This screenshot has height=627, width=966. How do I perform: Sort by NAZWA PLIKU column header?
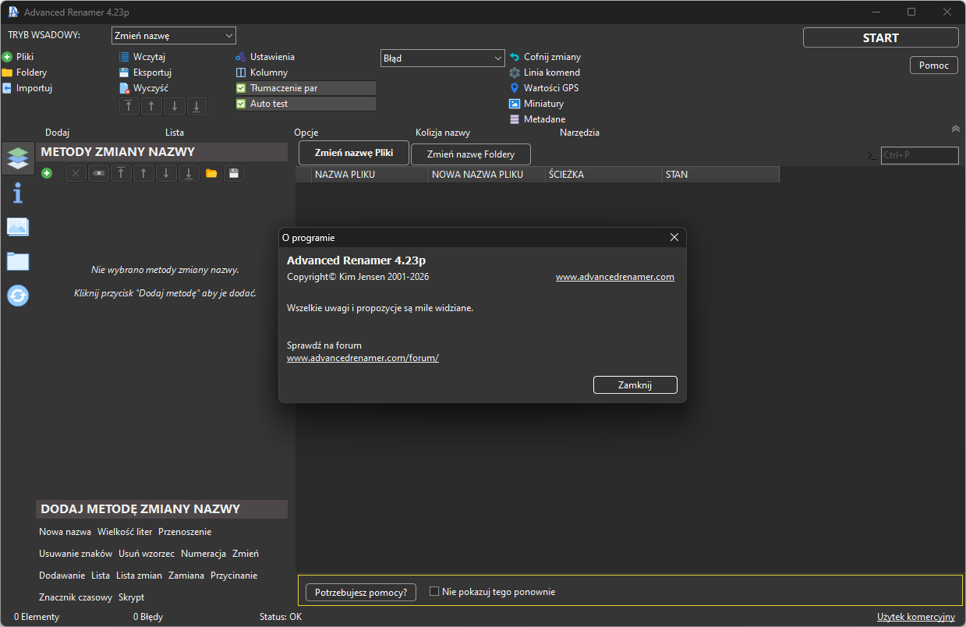(x=370, y=175)
